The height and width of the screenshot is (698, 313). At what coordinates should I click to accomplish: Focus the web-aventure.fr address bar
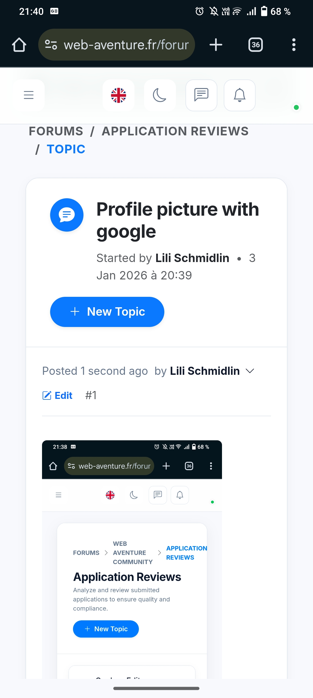click(x=126, y=45)
